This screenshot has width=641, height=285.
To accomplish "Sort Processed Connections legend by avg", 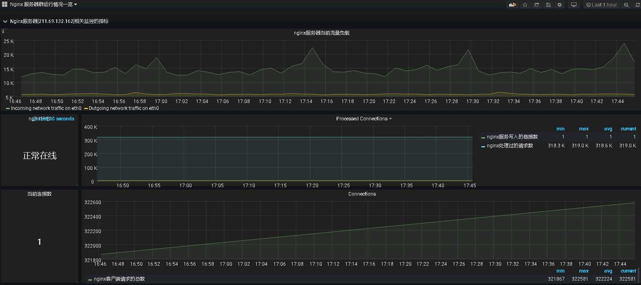I will click(x=608, y=129).
